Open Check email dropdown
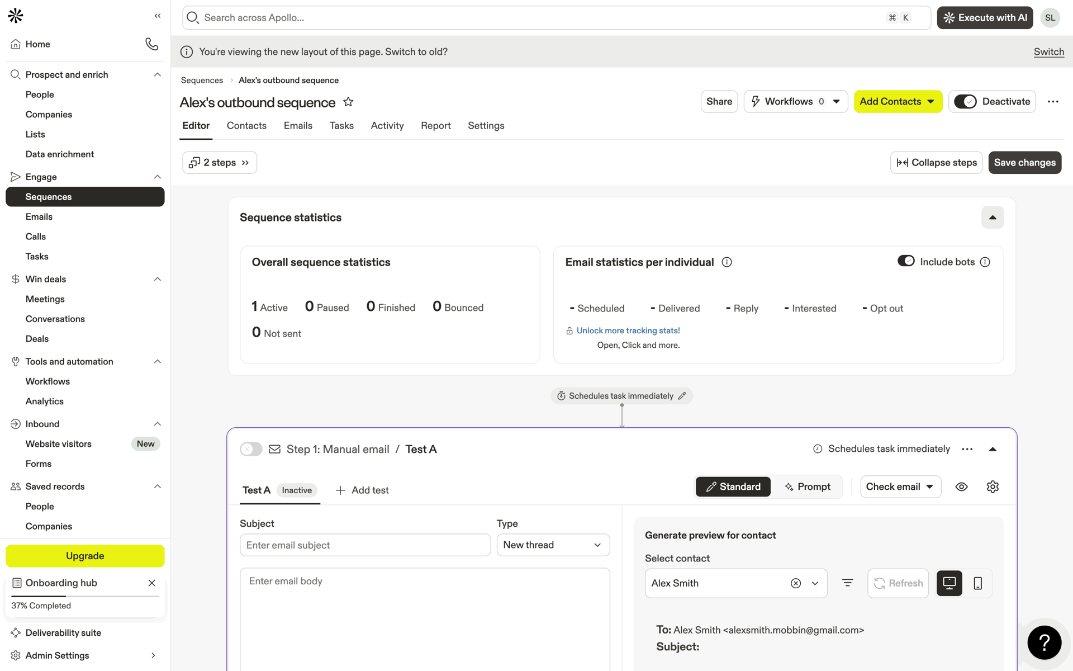1073x671 pixels. point(900,487)
